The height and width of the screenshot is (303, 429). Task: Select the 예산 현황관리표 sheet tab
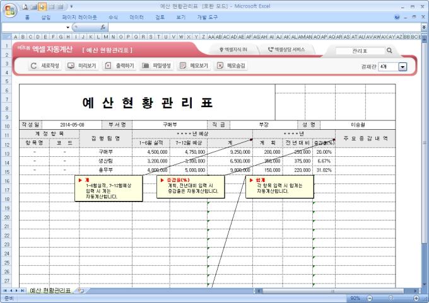click(x=50, y=290)
